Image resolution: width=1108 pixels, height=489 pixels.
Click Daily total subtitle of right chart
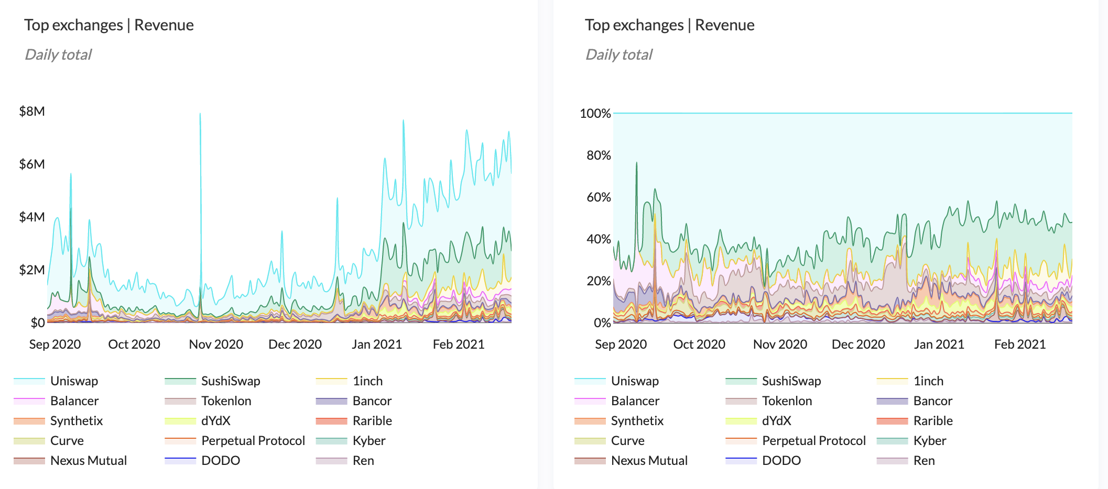pyautogui.click(x=619, y=54)
